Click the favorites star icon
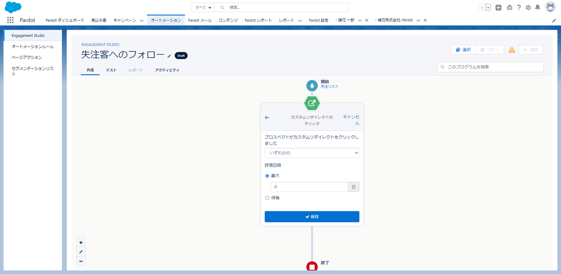Image resolution: width=561 pixels, height=274 pixels. (482, 7)
